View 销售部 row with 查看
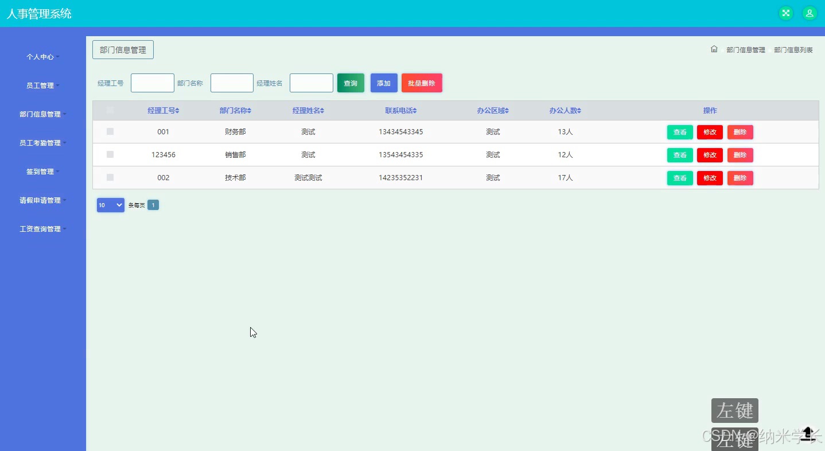 pos(680,155)
